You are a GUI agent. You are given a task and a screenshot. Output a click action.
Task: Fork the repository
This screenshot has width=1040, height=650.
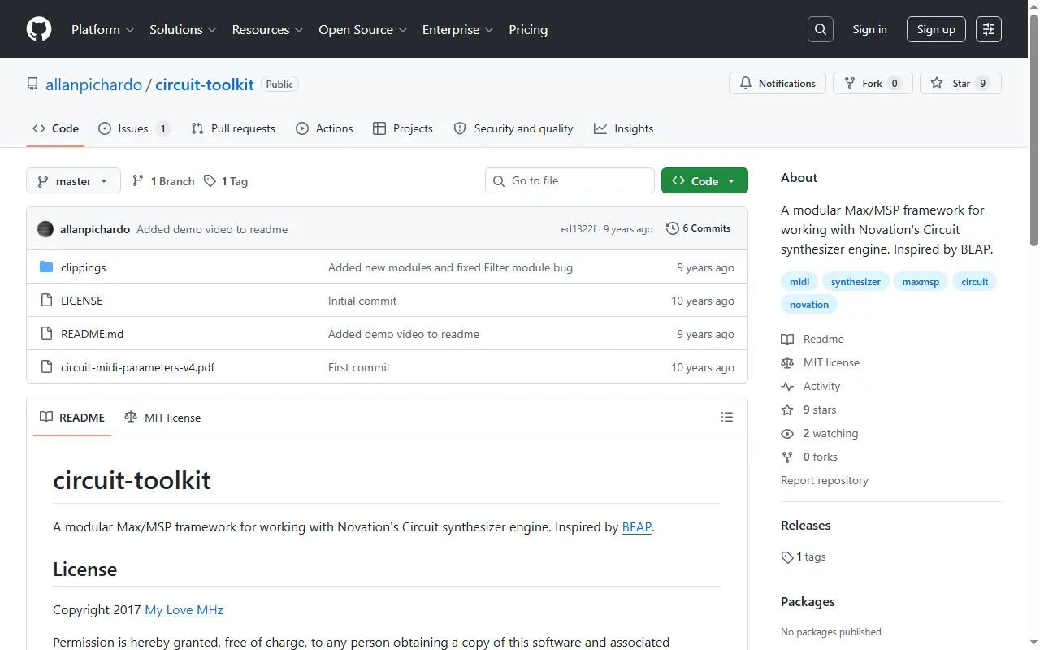click(x=873, y=83)
